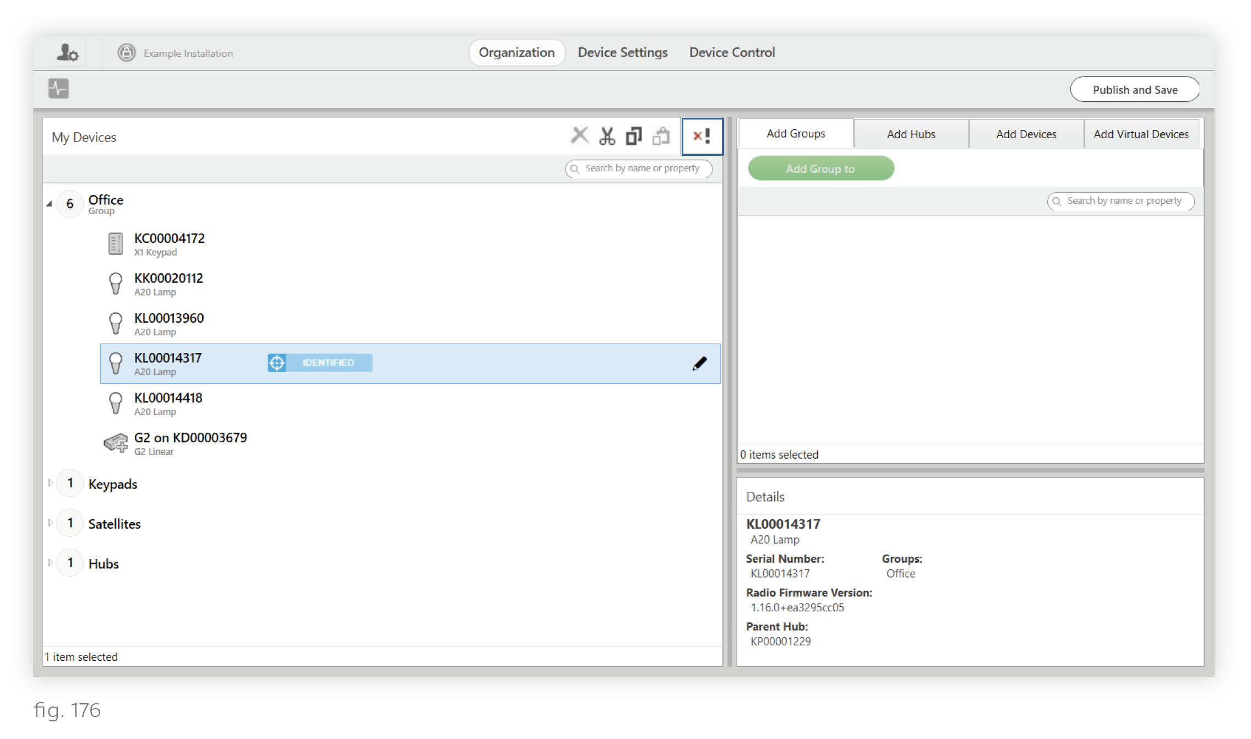Click the G2 Linear device icon
The image size is (1251, 739).
(x=116, y=443)
